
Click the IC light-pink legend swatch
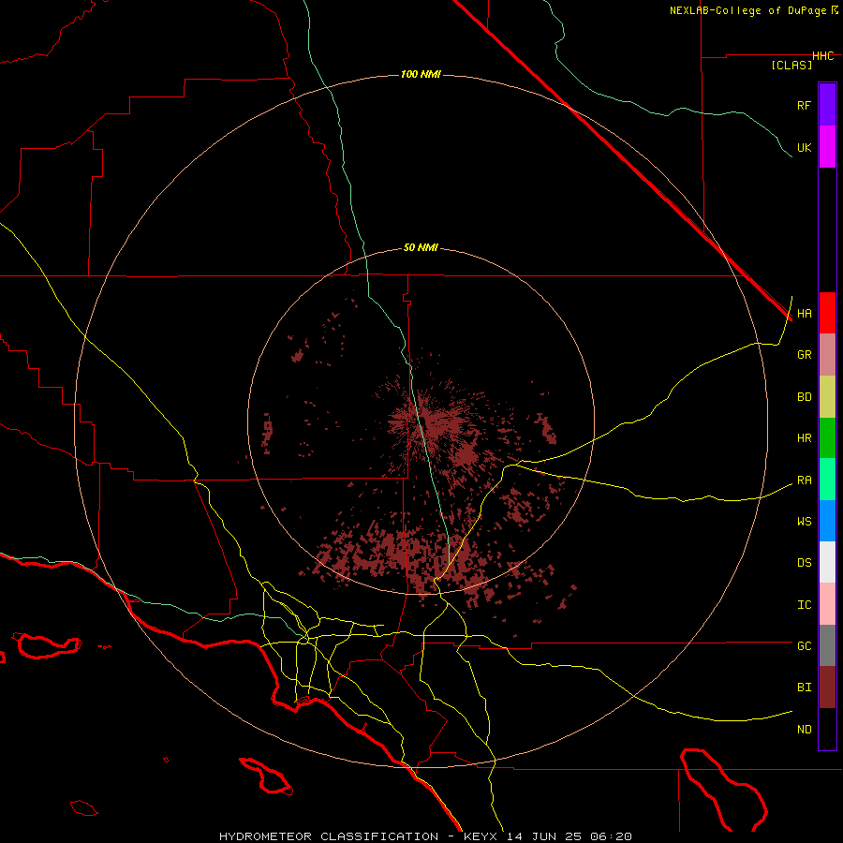click(x=827, y=604)
